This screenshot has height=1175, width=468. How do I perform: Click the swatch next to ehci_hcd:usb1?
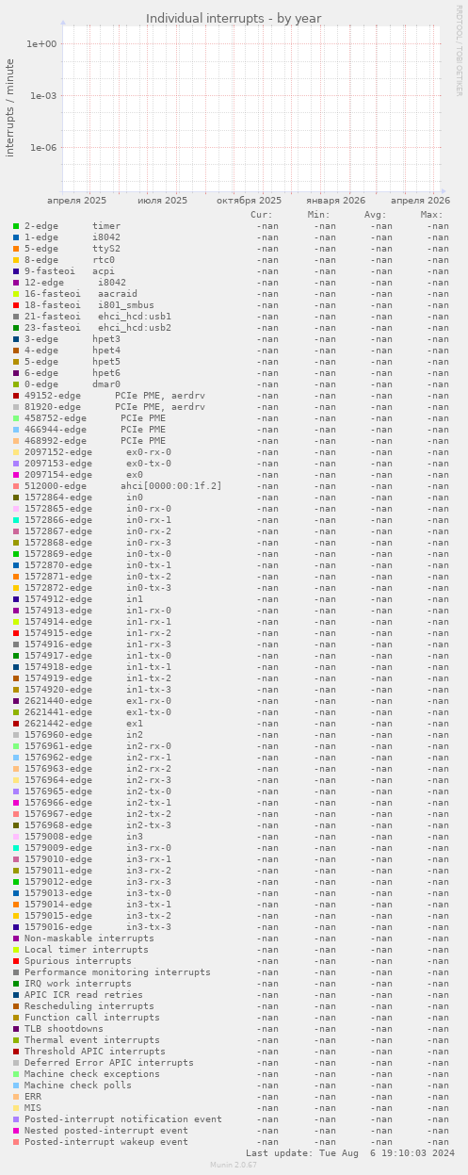[16, 317]
